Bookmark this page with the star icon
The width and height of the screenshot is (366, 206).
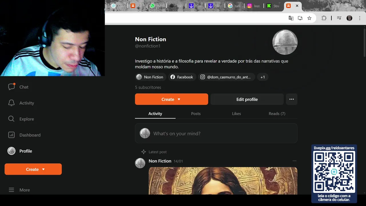click(309, 18)
